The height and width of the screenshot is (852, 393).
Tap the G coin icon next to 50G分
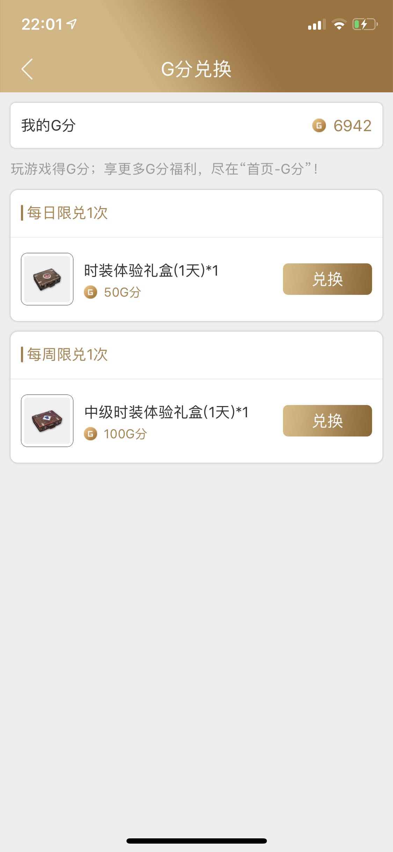[90, 292]
